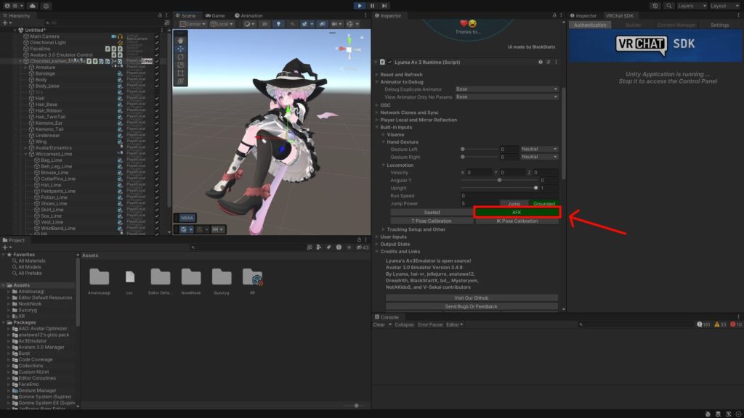
Task: Select the Rect tool in Scene toolbar
Action: 180,73
